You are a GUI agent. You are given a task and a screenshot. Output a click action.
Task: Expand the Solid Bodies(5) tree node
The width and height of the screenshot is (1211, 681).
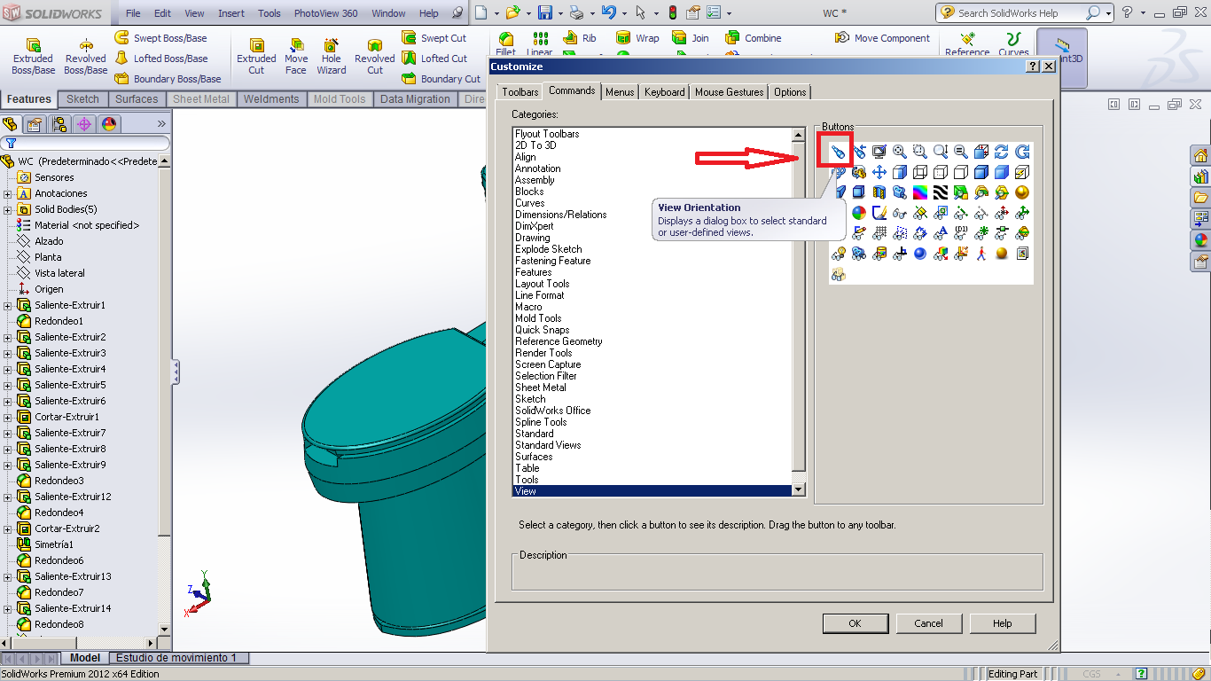pos(8,209)
